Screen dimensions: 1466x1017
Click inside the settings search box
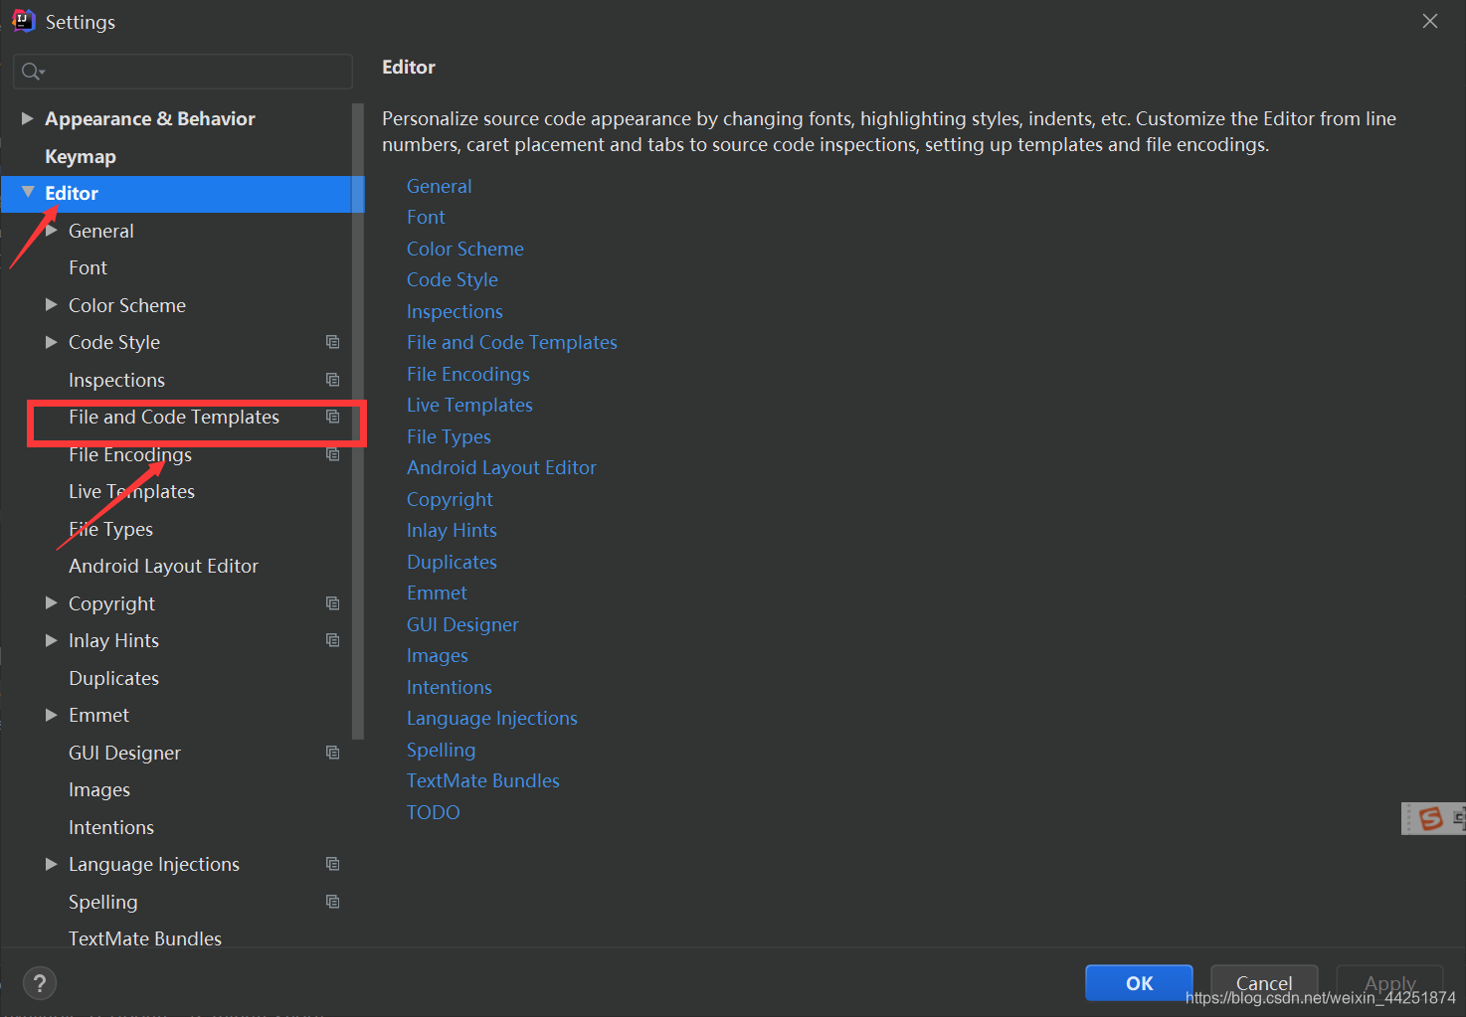pos(182,71)
